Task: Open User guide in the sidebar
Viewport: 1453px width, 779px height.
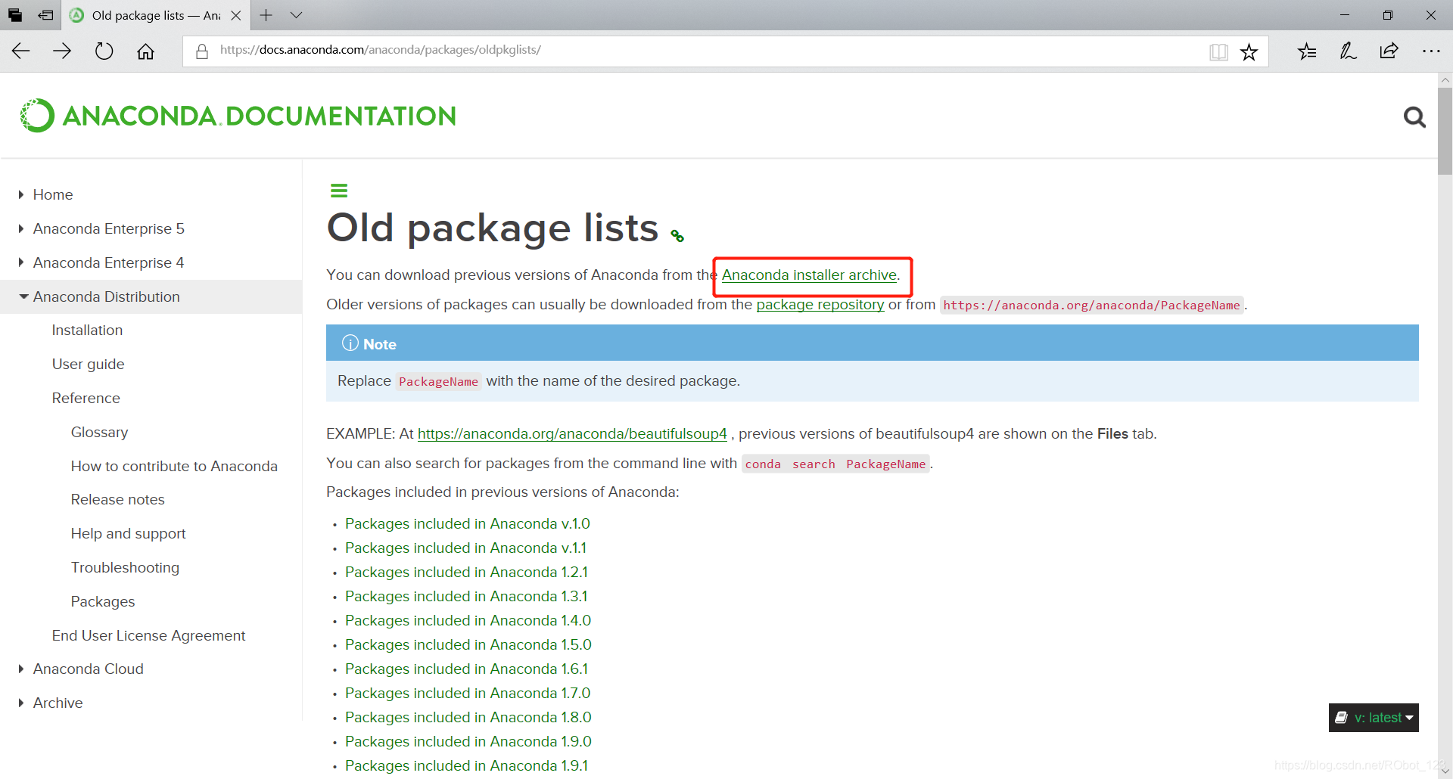Action: pos(88,364)
